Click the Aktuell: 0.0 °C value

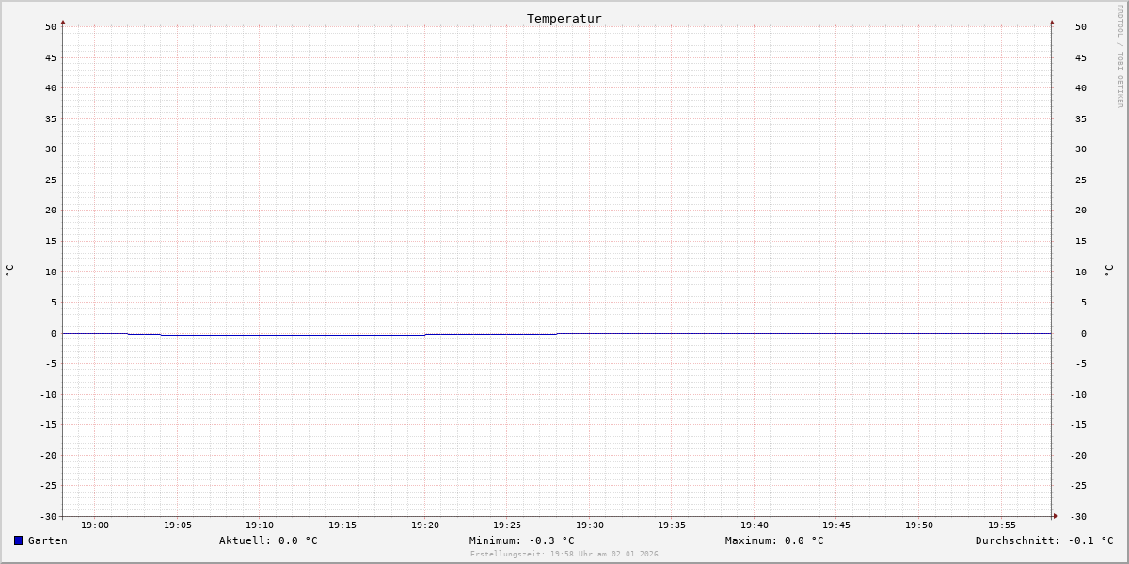(268, 540)
